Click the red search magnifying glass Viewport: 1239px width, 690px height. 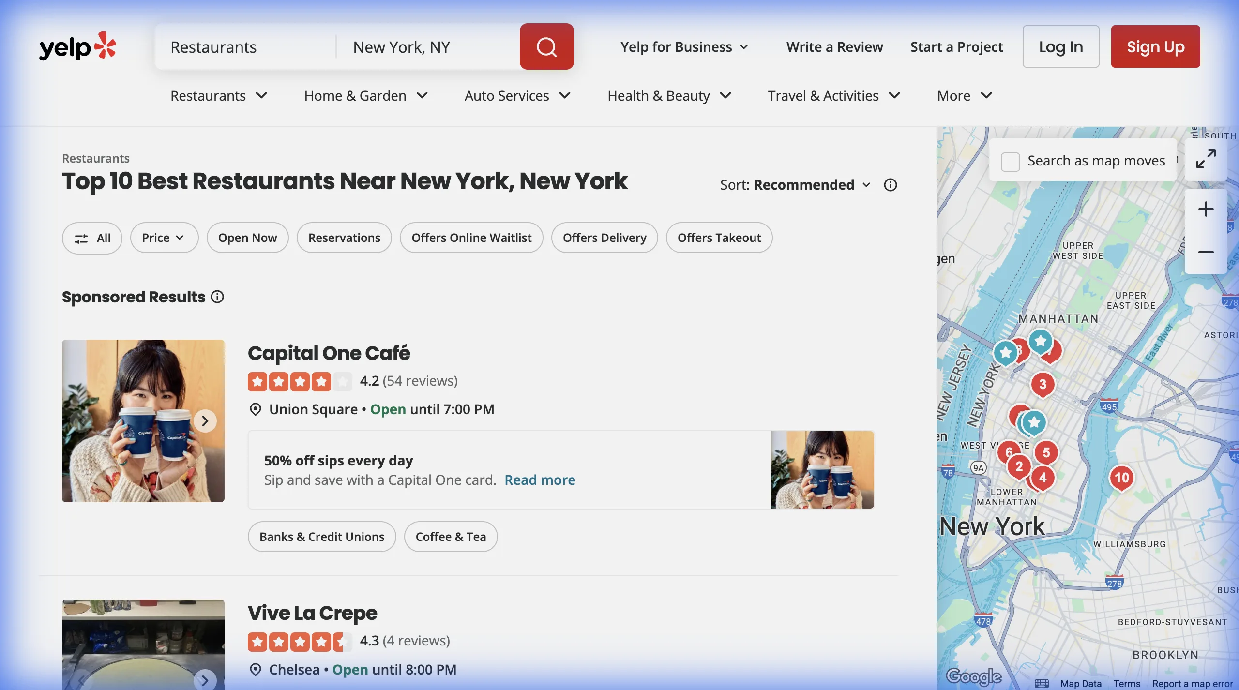546,46
